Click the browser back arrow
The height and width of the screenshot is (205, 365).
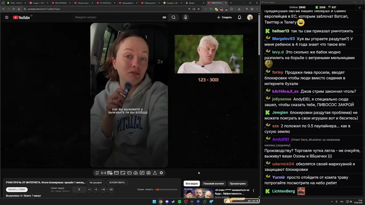click(x=3, y=9)
